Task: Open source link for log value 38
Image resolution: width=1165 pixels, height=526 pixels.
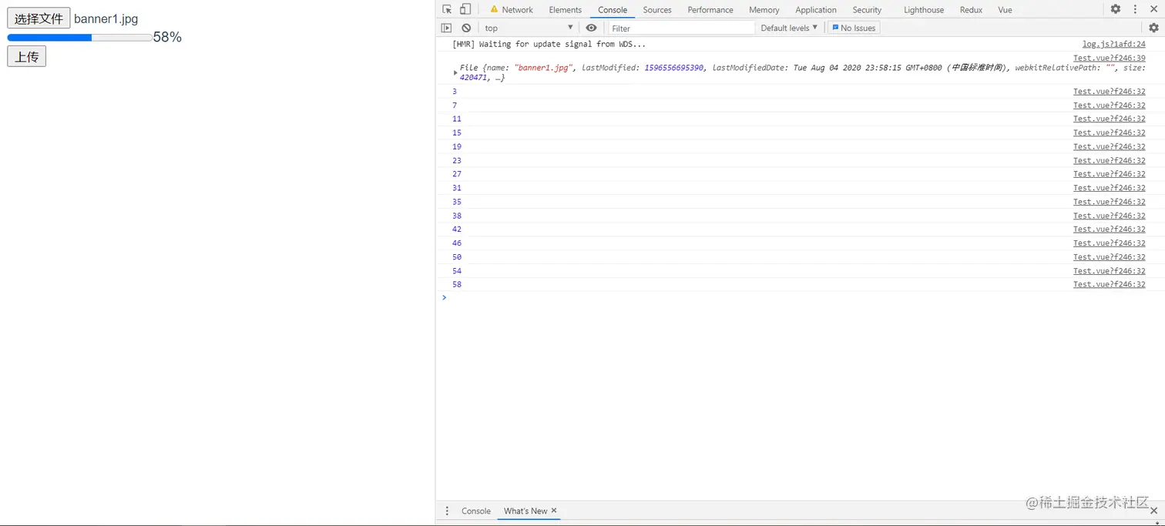Action: pyautogui.click(x=1109, y=216)
